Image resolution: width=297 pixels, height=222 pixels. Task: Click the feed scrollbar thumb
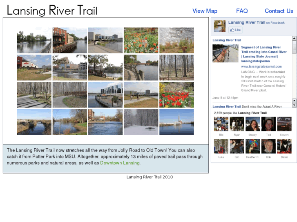click(294, 47)
